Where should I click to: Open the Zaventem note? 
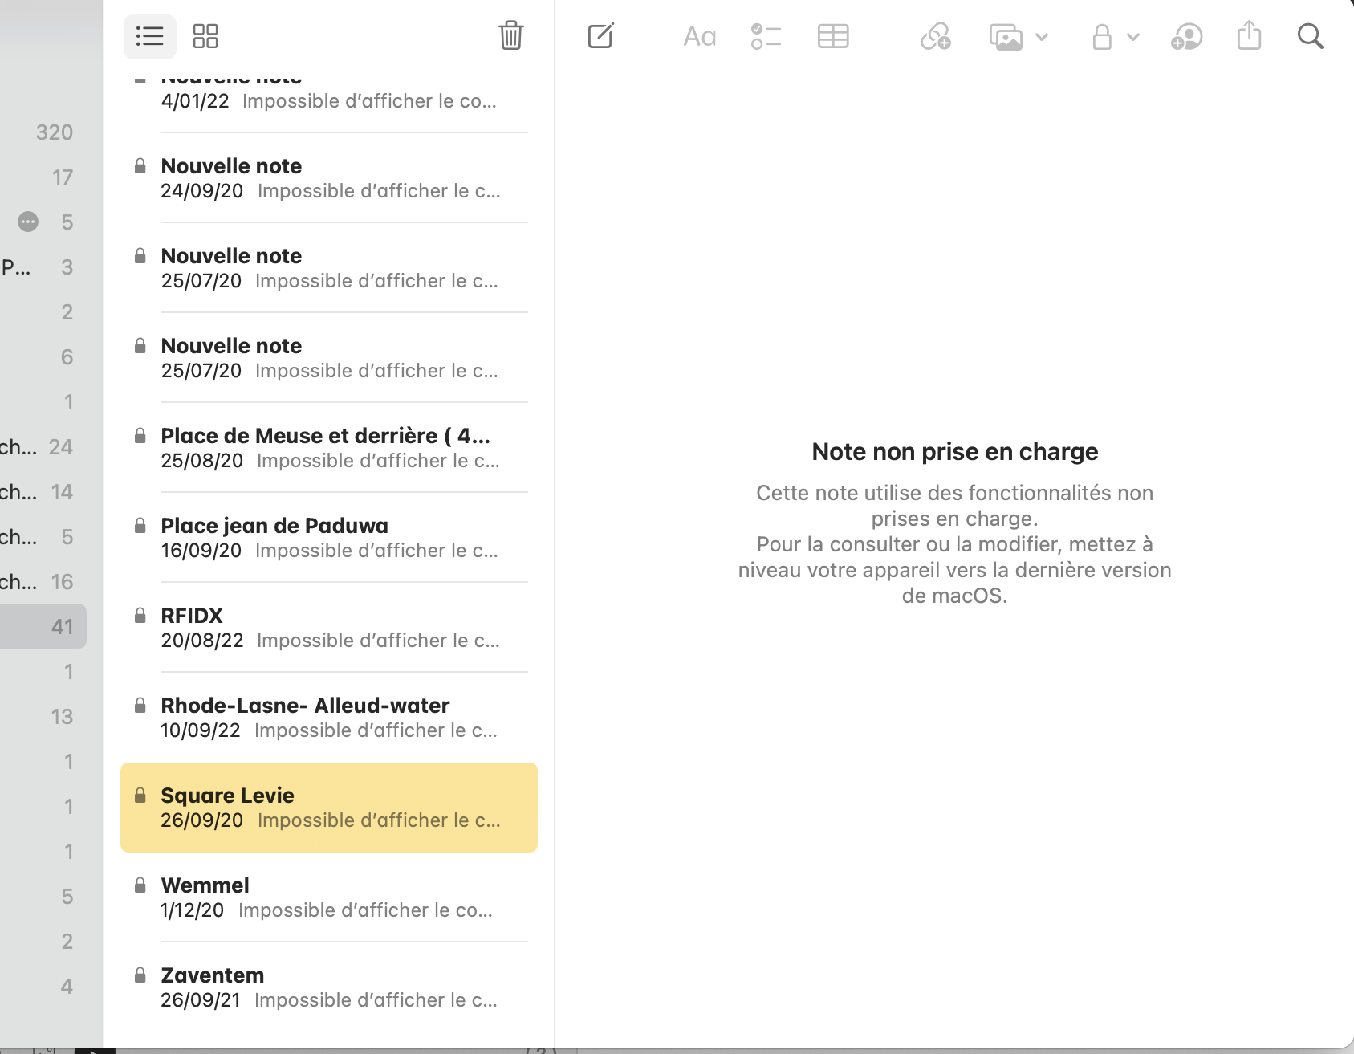[329, 987]
